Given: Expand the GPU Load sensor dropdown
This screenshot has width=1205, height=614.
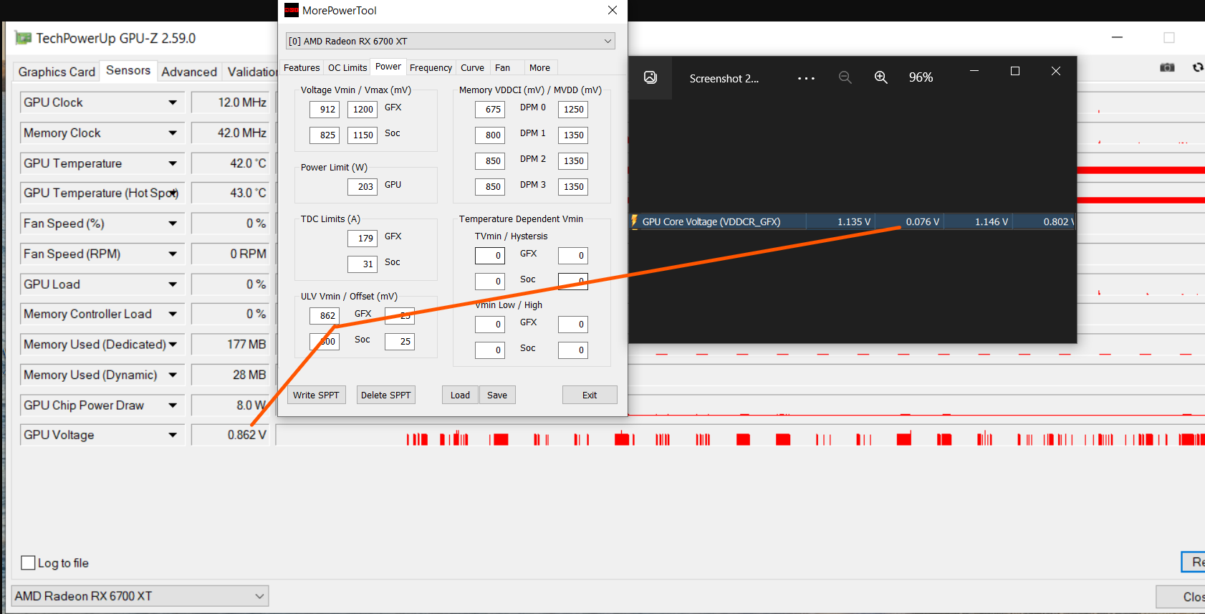Looking at the screenshot, I should (x=173, y=284).
